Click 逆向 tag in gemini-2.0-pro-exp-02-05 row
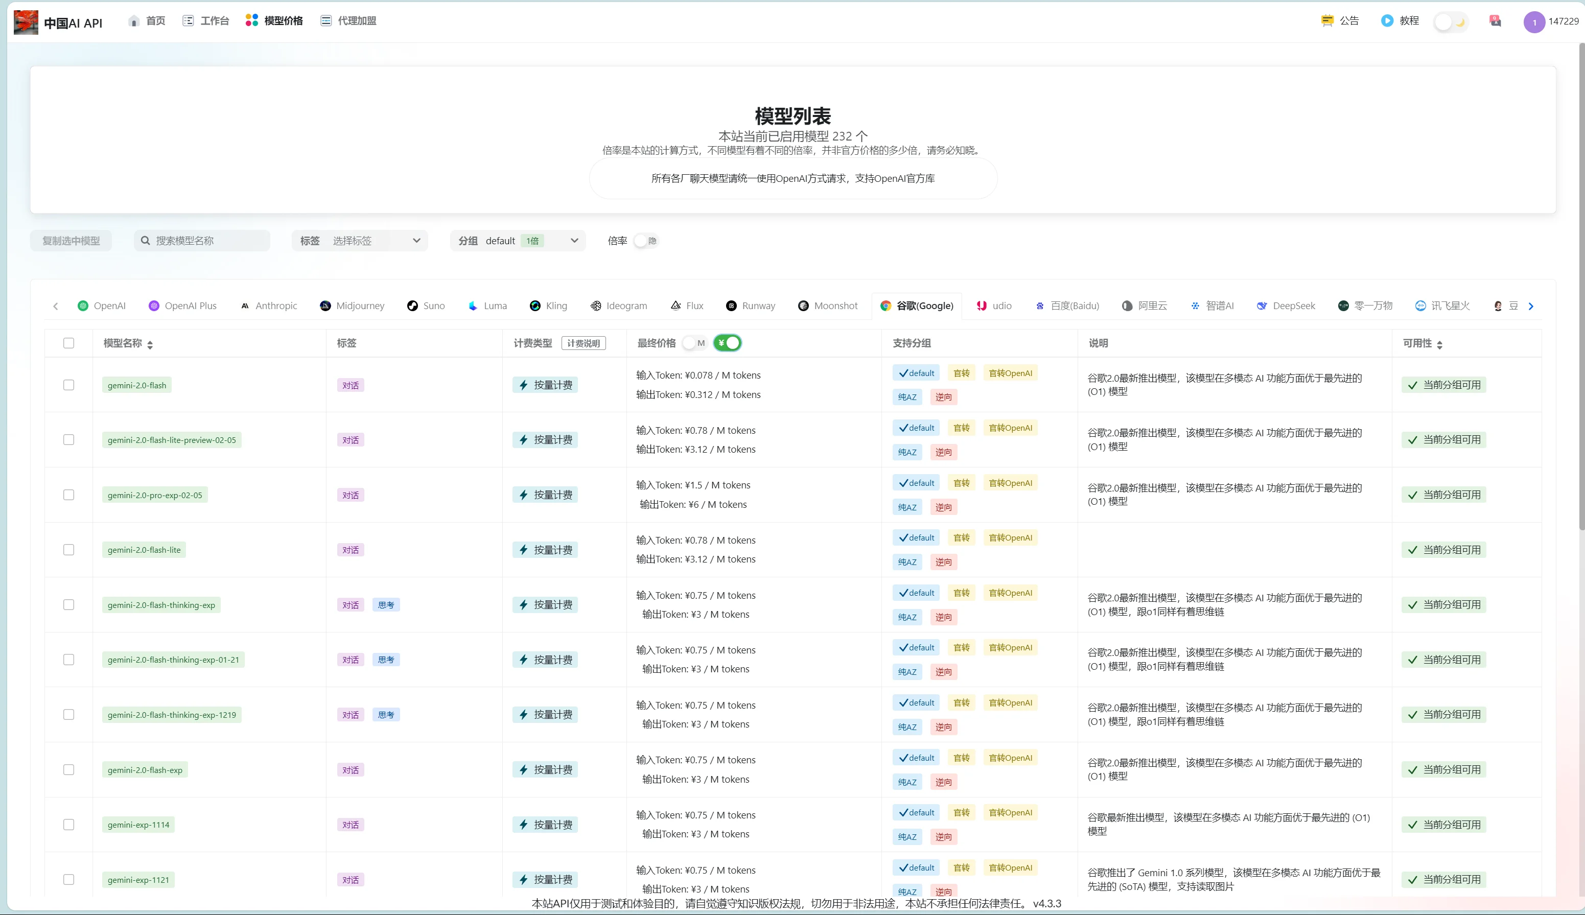 (x=943, y=507)
